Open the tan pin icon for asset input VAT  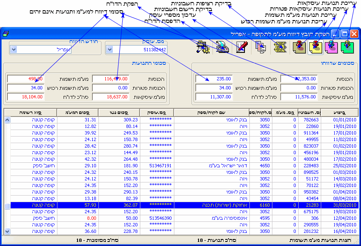pyautogui.click(x=299, y=47)
